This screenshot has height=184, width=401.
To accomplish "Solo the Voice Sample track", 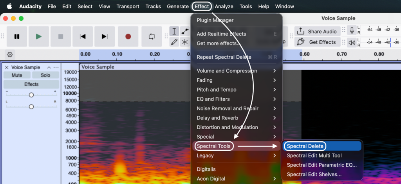I will [x=45, y=75].
